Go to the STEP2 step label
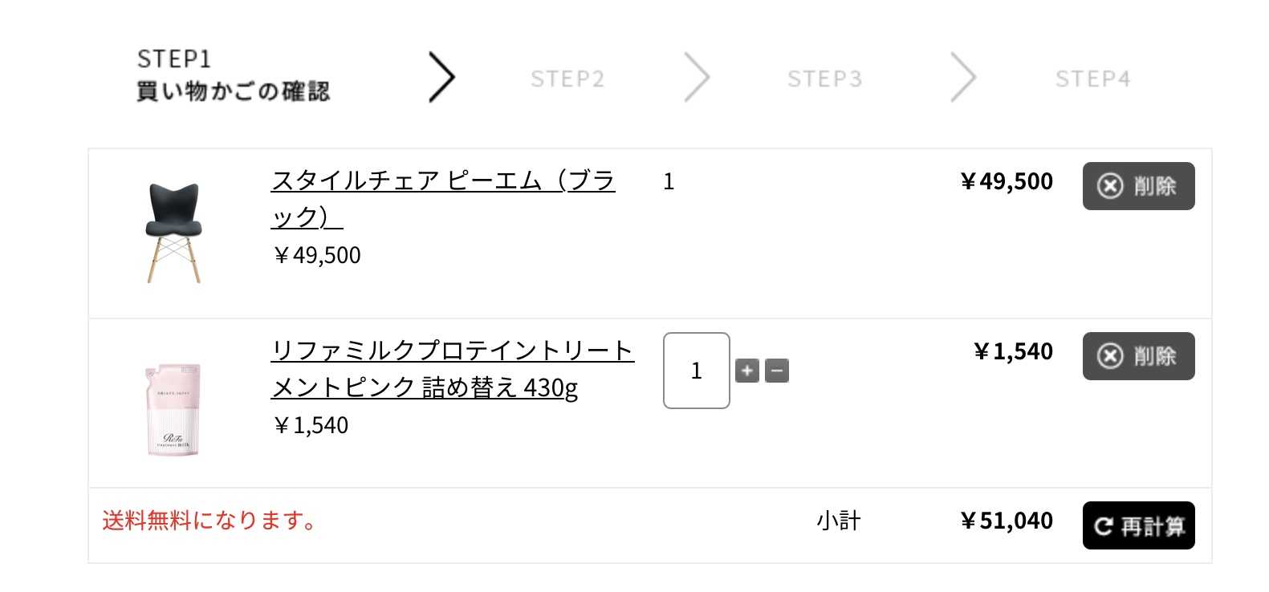The height and width of the screenshot is (592, 1269). 567,79
